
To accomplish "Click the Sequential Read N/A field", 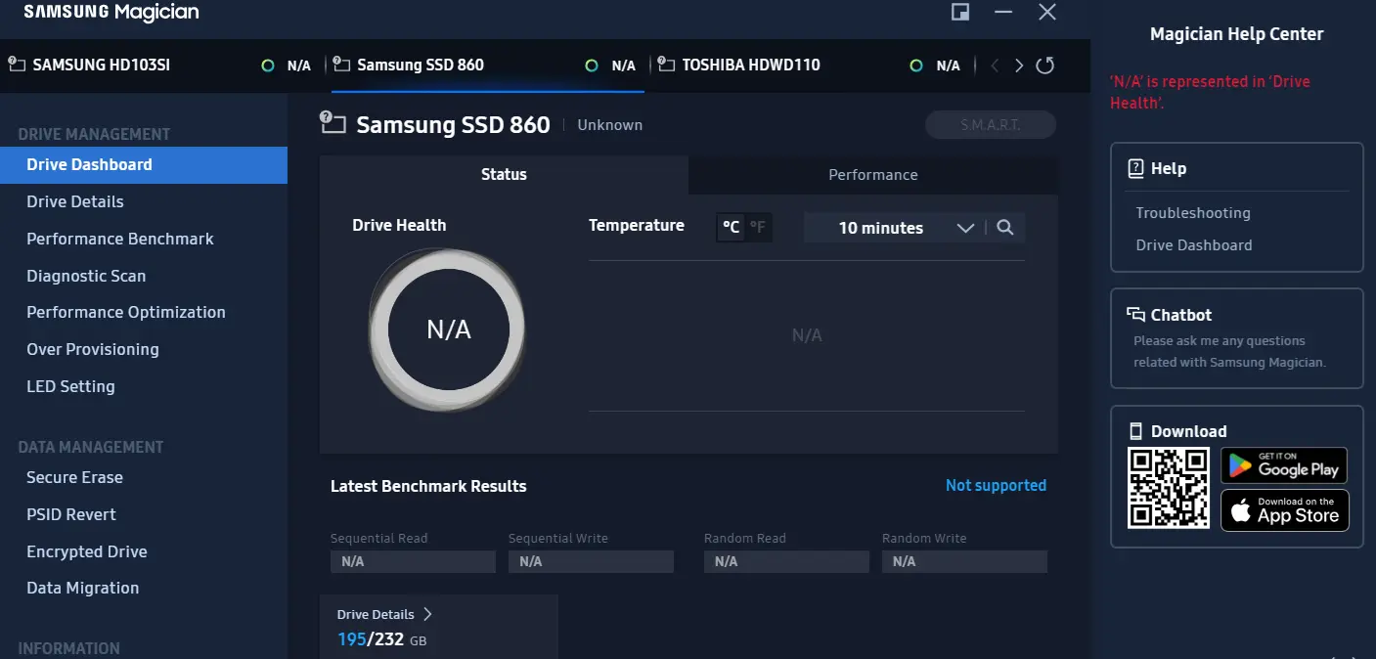I will click(413, 561).
